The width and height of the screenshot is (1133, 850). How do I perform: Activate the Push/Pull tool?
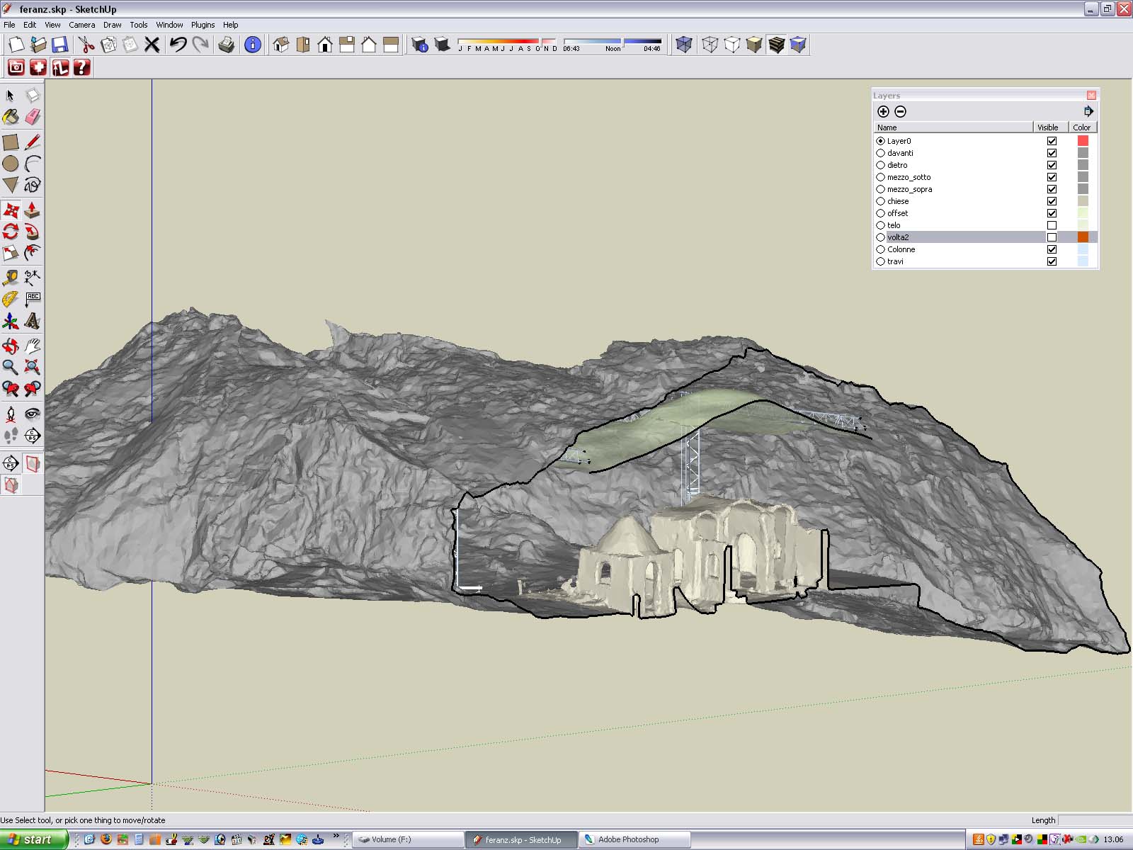point(33,210)
